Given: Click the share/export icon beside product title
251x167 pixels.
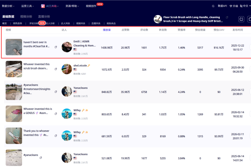Looking at the screenshot, I should coord(241,19).
